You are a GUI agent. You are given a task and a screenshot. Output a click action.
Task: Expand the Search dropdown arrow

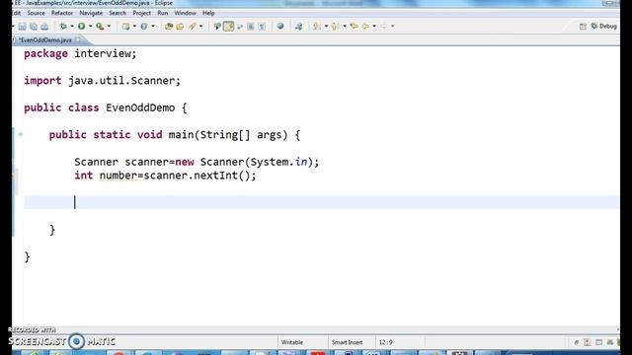coord(200,27)
